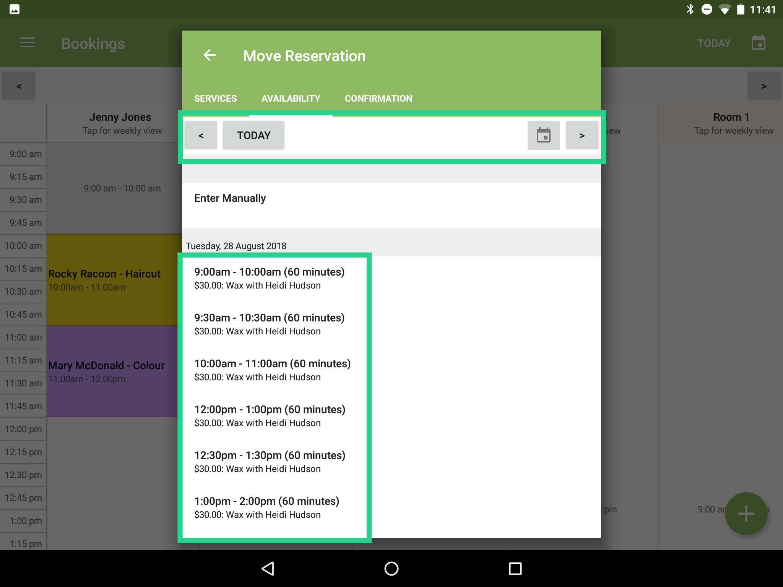
Task: Switch to the SERVICES tab
Action: click(x=215, y=98)
